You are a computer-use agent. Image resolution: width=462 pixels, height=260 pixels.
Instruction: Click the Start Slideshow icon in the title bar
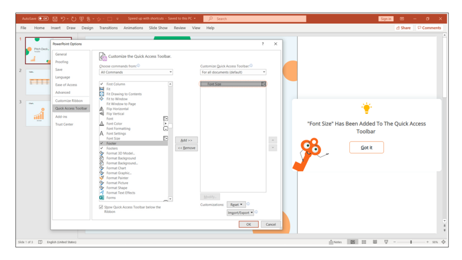click(x=81, y=19)
